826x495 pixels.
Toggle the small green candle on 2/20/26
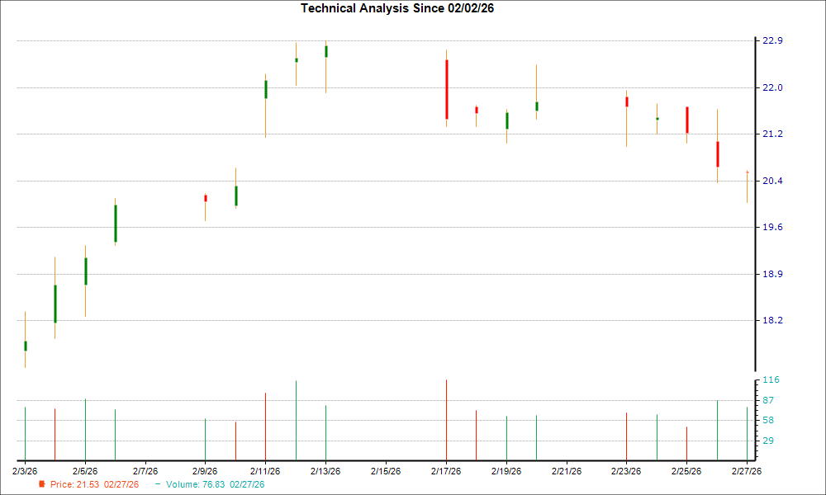pyautogui.click(x=537, y=106)
